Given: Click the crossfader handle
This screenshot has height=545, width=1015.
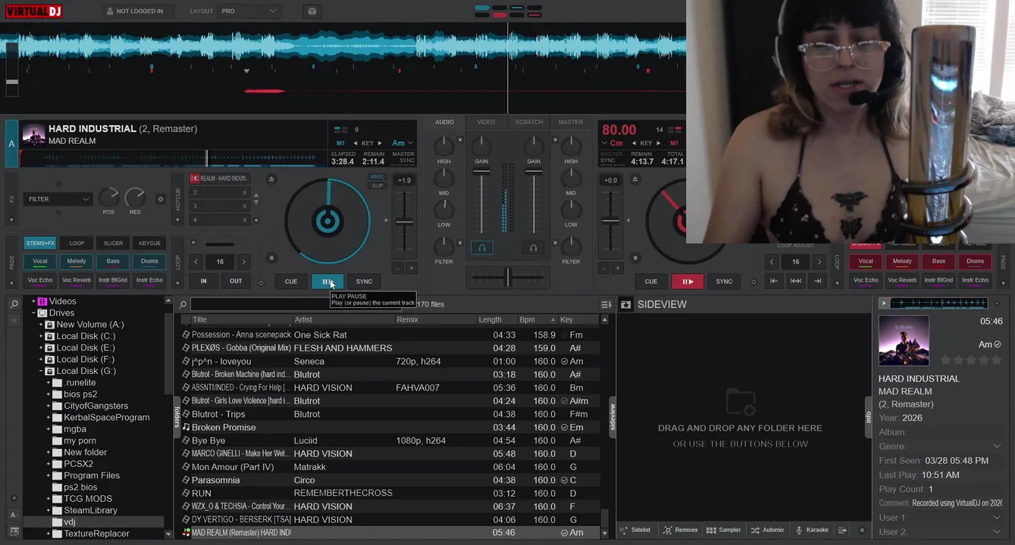Looking at the screenshot, I should 508,277.
